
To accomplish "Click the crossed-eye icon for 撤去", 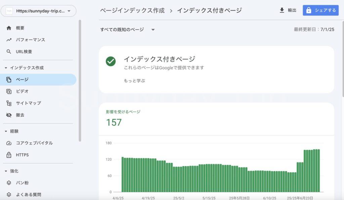I will click(x=9, y=115).
